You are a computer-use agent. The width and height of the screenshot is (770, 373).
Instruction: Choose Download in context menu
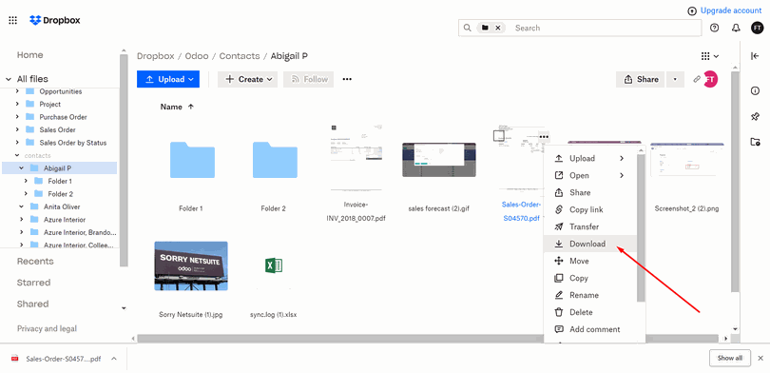589,244
